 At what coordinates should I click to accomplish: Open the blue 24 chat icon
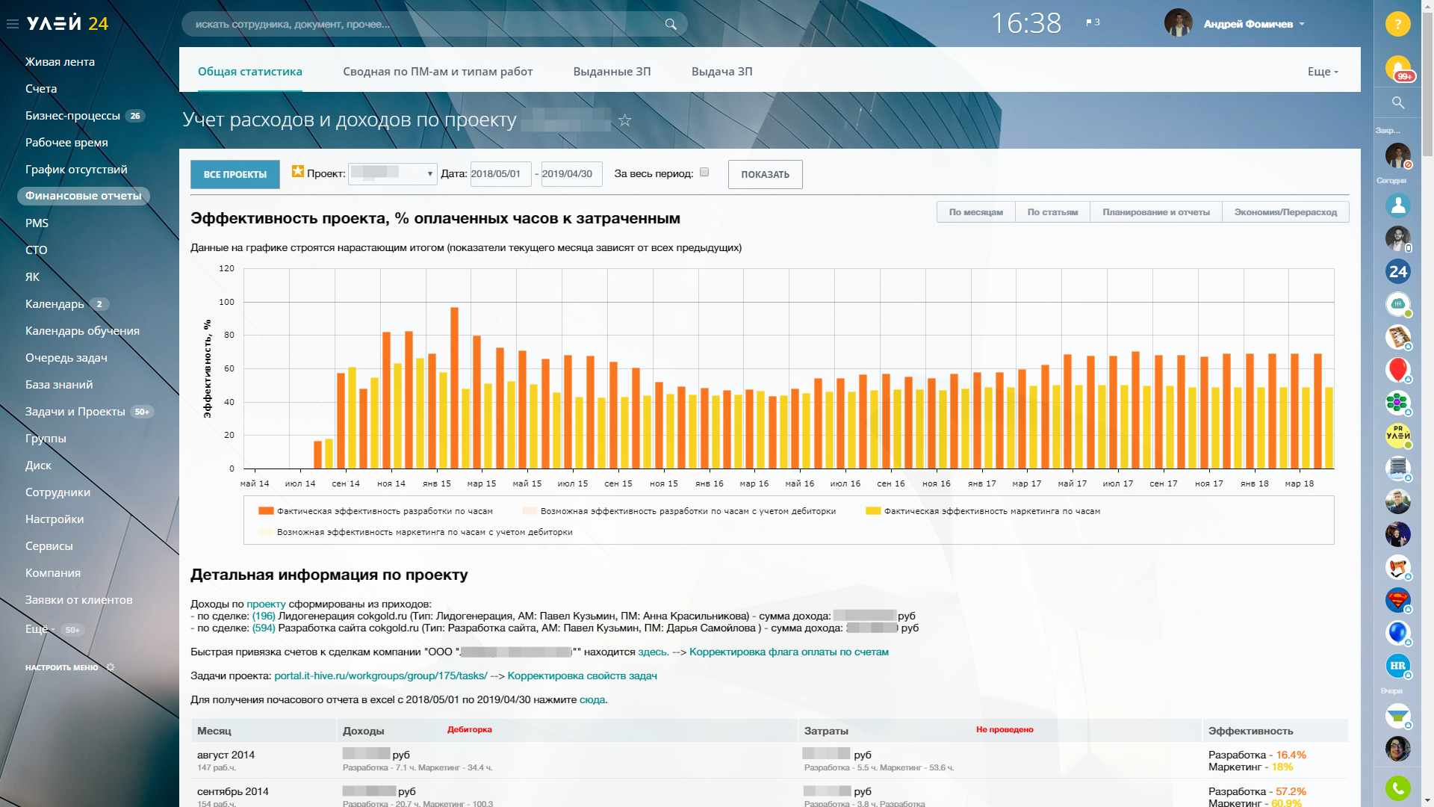tap(1398, 271)
